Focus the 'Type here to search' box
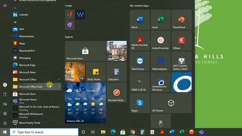 point(44,132)
